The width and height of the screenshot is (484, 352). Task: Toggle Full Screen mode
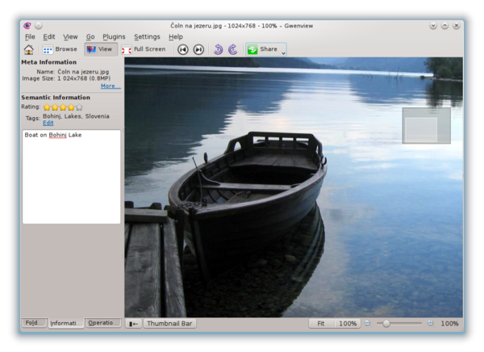click(x=144, y=49)
